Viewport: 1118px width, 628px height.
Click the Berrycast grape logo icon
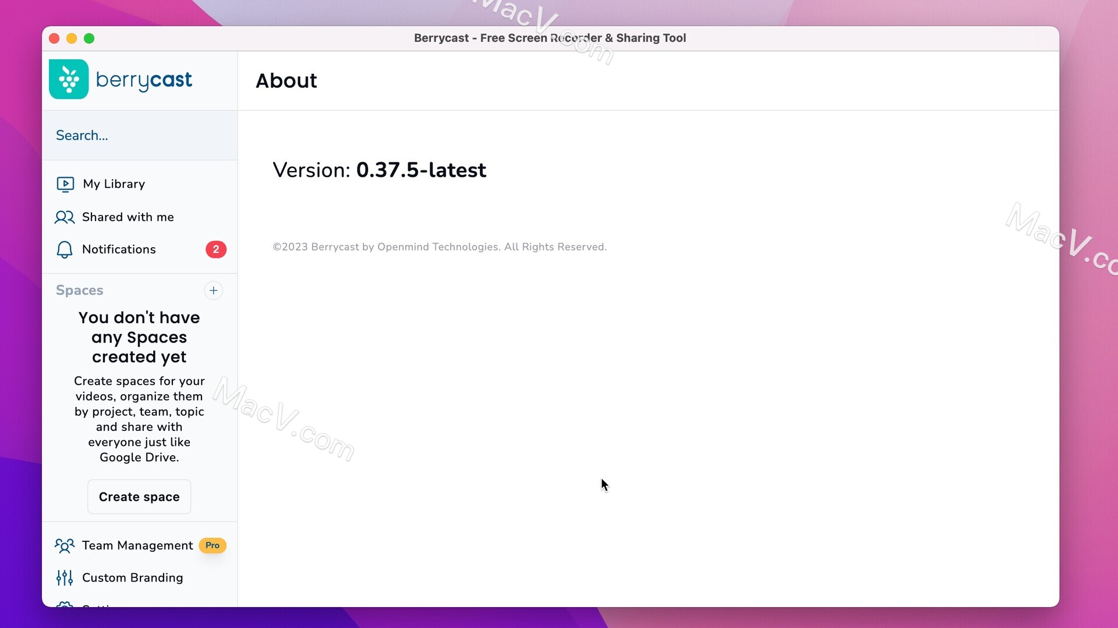click(x=69, y=80)
